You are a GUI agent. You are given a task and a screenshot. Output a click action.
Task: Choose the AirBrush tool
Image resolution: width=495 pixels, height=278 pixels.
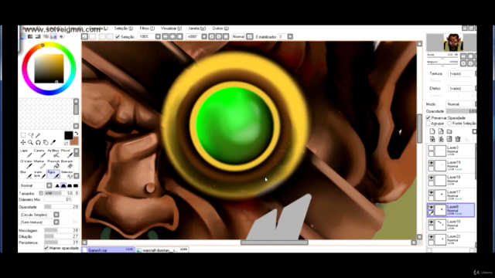click(53, 154)
